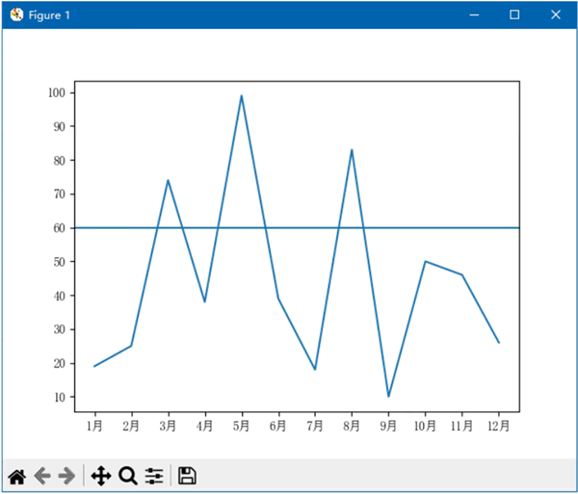Minimize the Figure 1 window
Image resolution: width=578 pixels, height=494 pixels.
[474, 14]
